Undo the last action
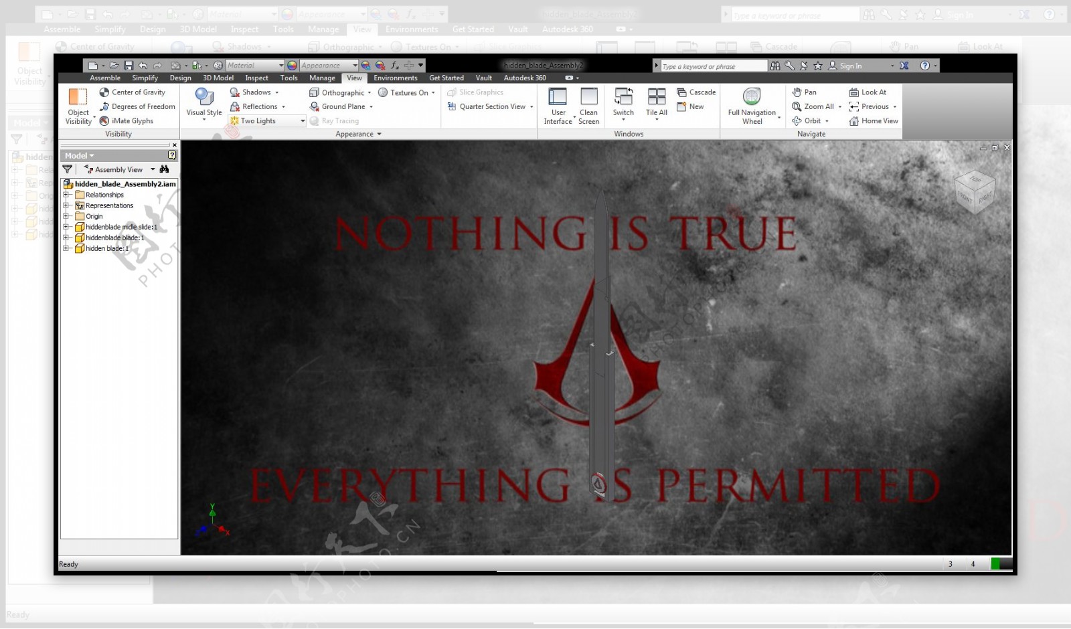The width and height of the screenshot is (1071, 629). point(143,66)
